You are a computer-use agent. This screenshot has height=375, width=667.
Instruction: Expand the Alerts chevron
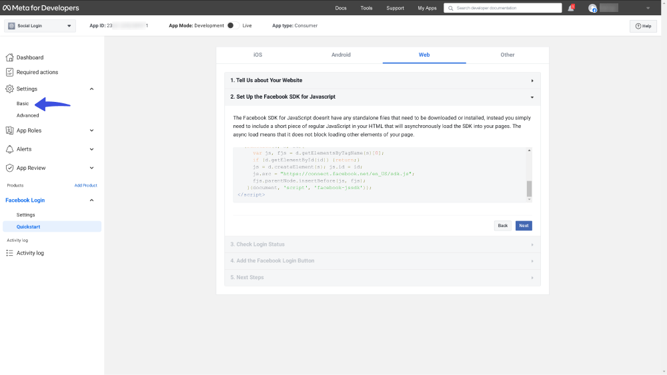[91, 149]
